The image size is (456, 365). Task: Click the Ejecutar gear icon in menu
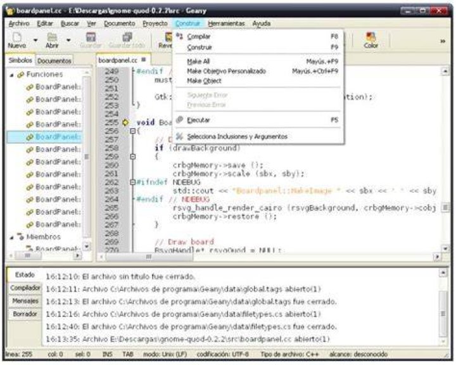[x=180, y=120]
